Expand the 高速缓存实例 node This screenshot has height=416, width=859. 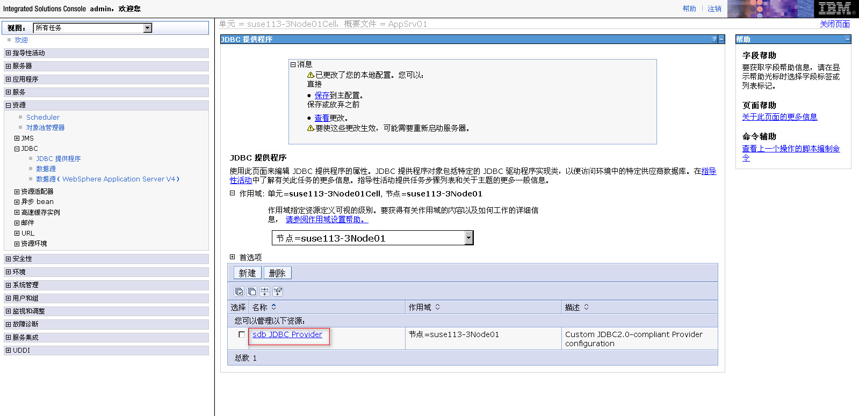[17, 213]
